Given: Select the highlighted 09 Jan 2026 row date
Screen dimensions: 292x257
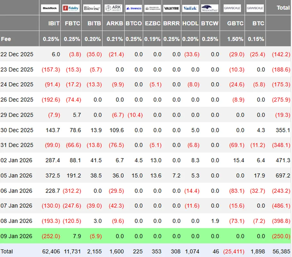Looking at the screenshot, I should coord(16,236).
